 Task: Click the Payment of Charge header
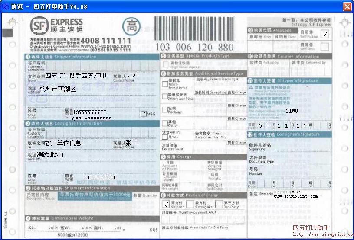[x=203, y=195]
